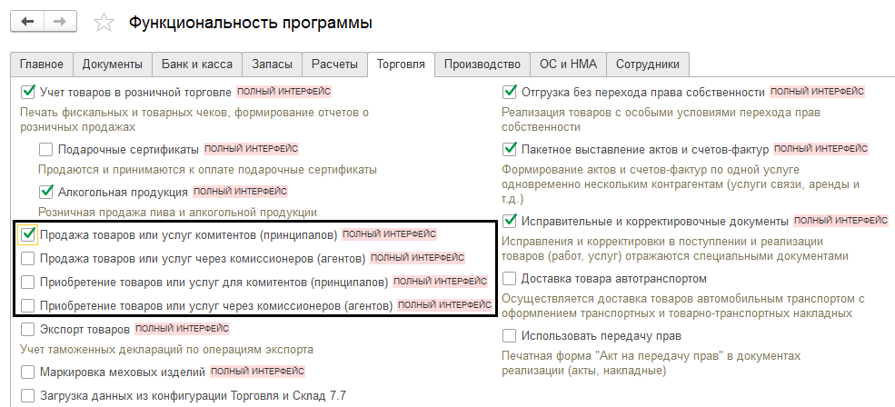Tick the Экспорт товаров checkbox
Viewport: 895px width, 407px height.
click(x=28, y=329)
